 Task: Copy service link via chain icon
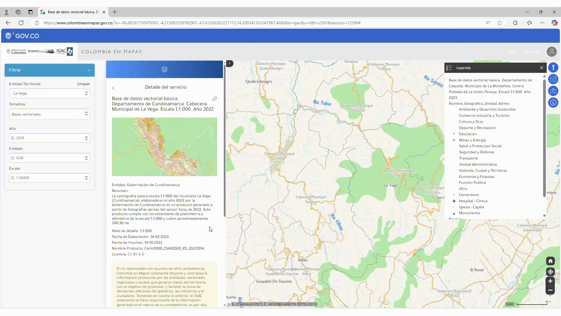(x=214, y=99)
